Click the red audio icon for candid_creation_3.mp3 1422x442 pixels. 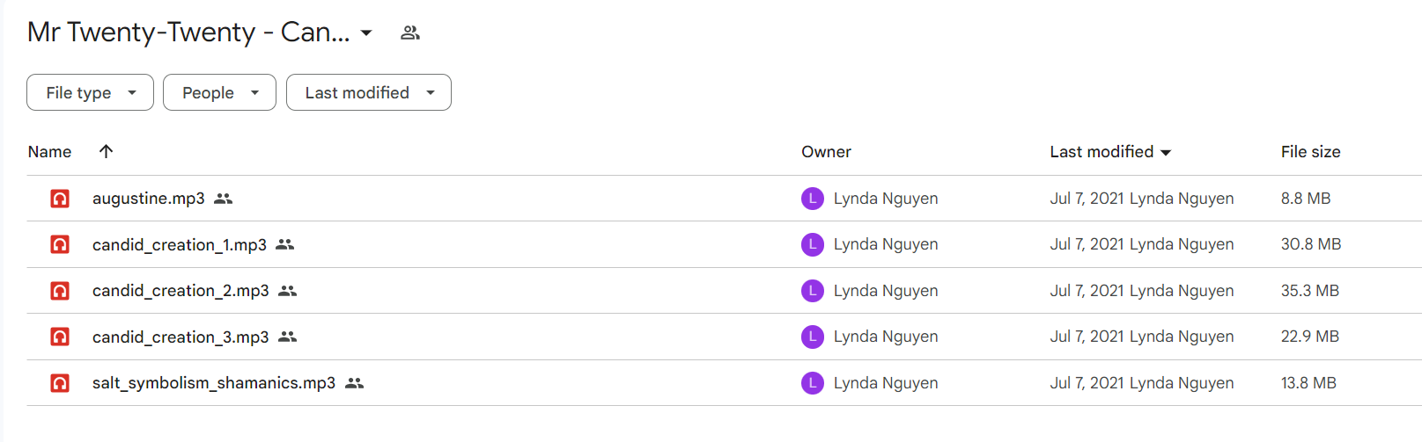click(60, 337)
